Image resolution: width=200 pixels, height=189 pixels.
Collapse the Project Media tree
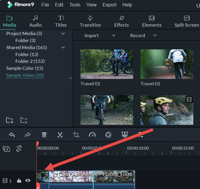pos(63,34)
